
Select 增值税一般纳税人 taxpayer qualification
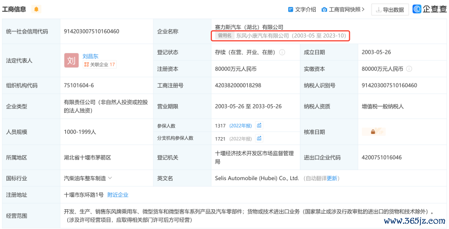pos(383,106)
